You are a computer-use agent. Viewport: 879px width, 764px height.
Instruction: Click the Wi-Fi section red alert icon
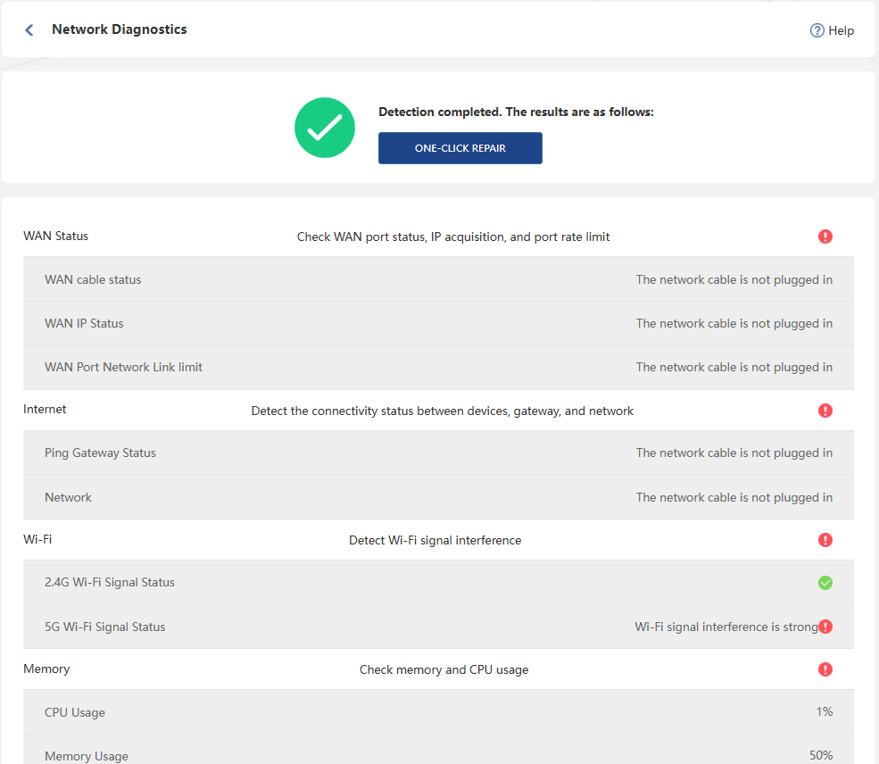coord(825,540)
